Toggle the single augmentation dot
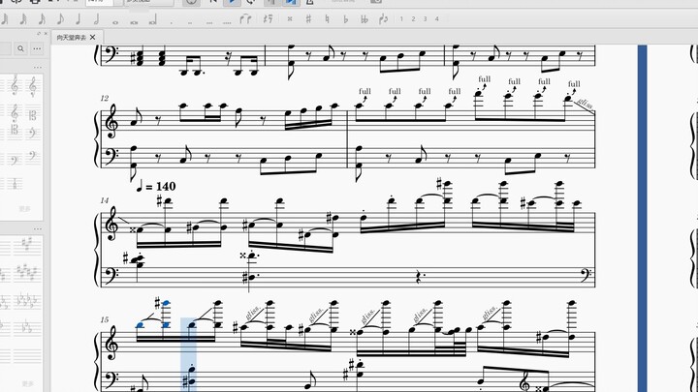Image resolution: width=698 pixels, height=392 pixels. tap(172, 21)
